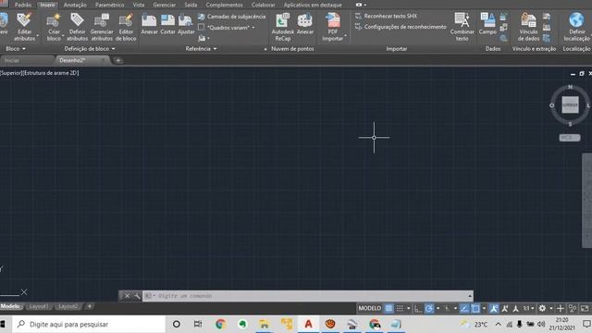Open Configurações de reconhecimento
Image resolution: width=592 pixels, height=333 pixels.
point(401,27)
